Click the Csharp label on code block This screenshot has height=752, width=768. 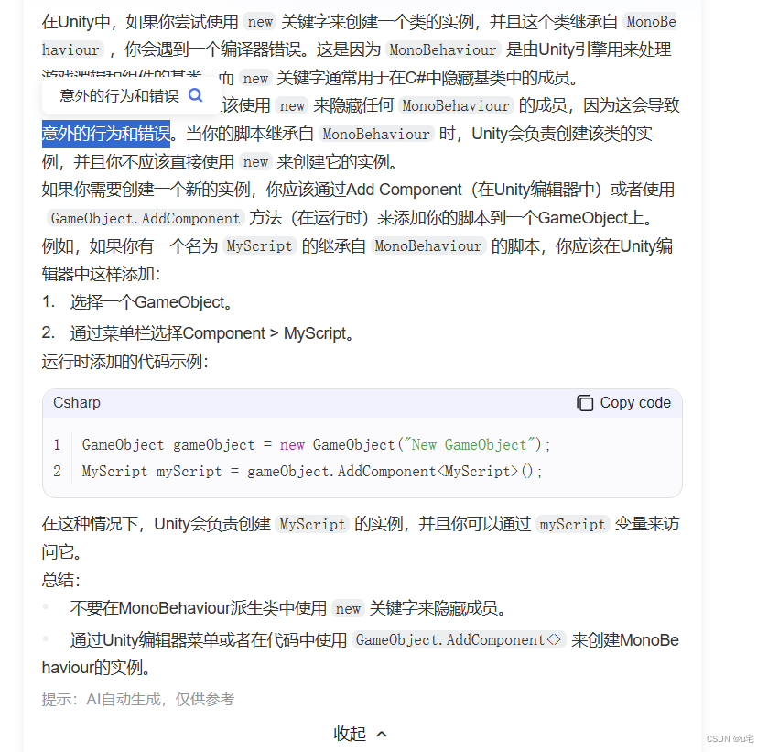coord(76,402)
